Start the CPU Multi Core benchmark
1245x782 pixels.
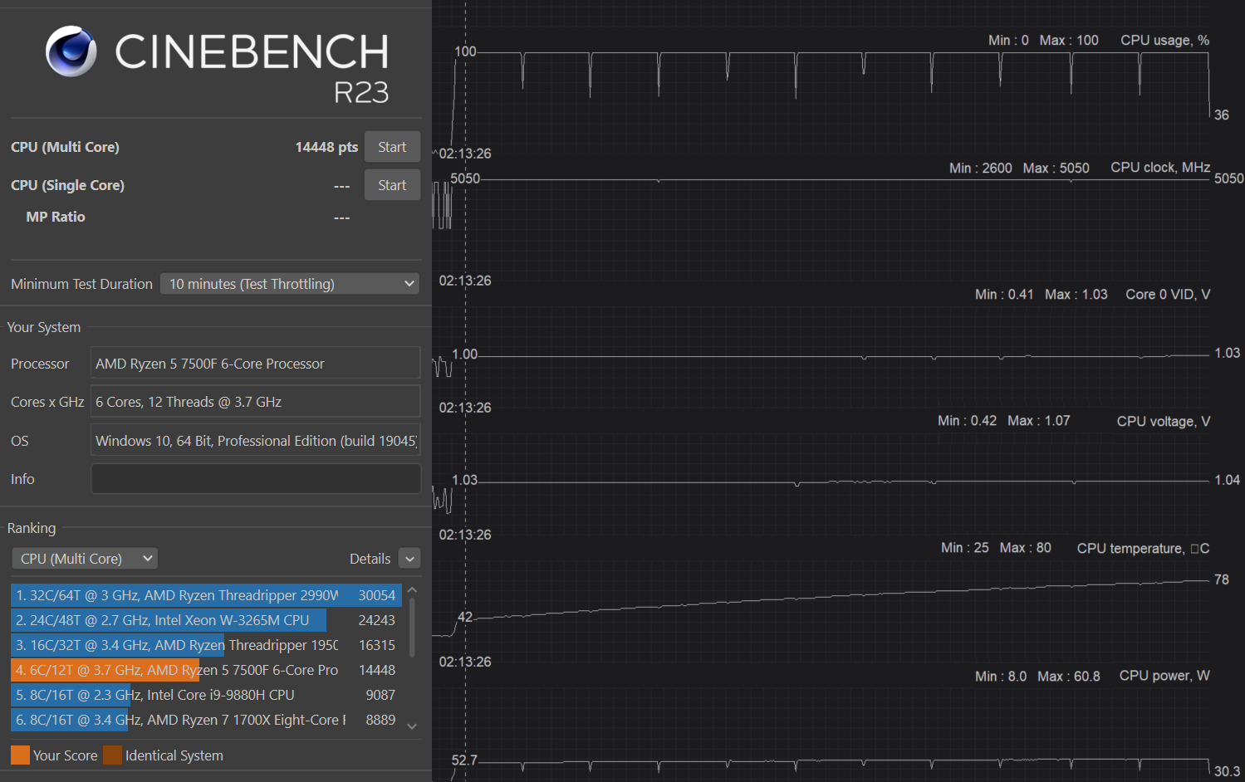coord(392,147)
